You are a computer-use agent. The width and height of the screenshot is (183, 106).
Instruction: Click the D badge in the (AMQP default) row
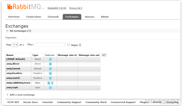pos(50,59)
